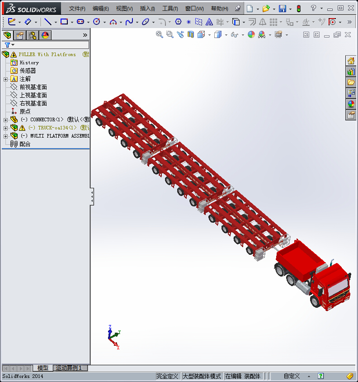Select the Polygon tool

coord(178,22)
